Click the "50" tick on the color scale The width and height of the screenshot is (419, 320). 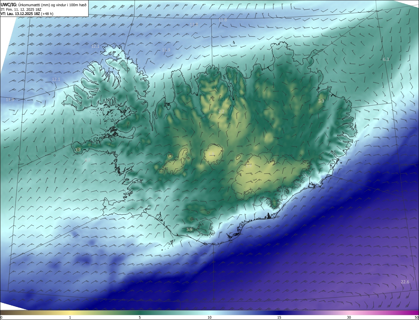pos(416,317)
